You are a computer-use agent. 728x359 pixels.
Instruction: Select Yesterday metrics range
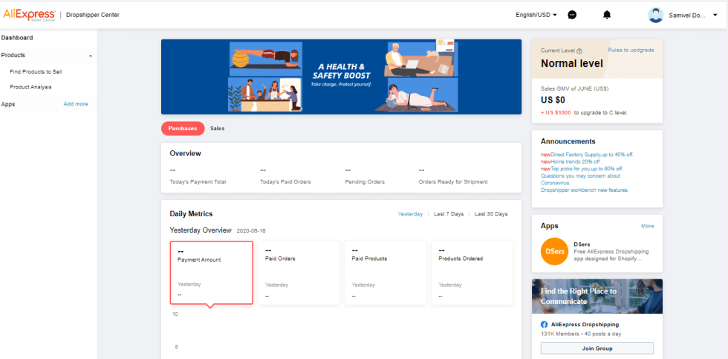(x=410, y=214)
